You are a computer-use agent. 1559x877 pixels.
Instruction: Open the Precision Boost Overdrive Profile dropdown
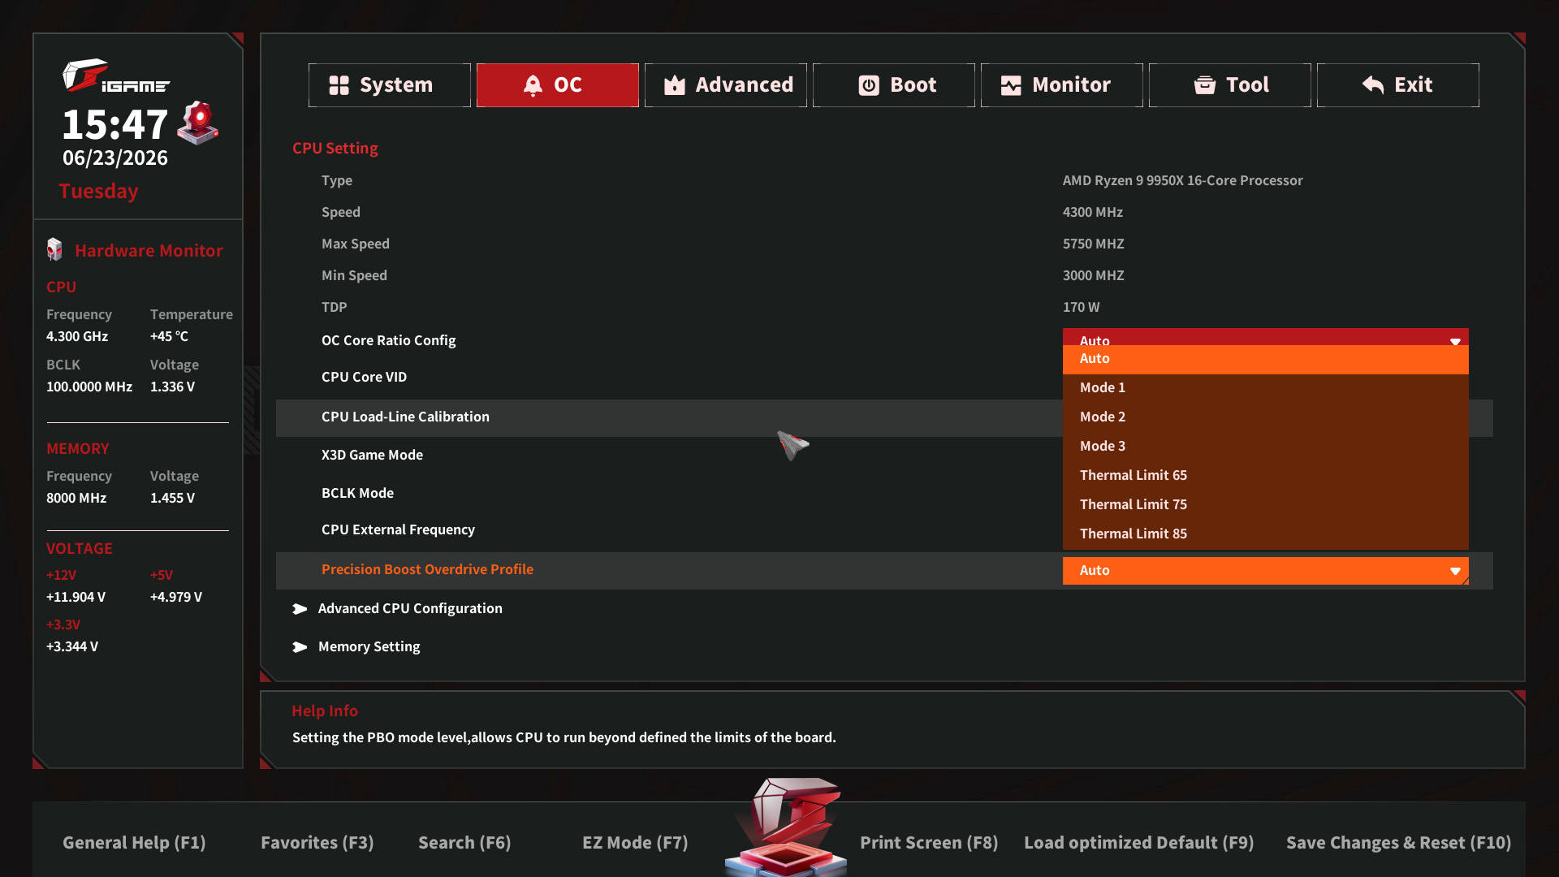[x=1266, y=571]
